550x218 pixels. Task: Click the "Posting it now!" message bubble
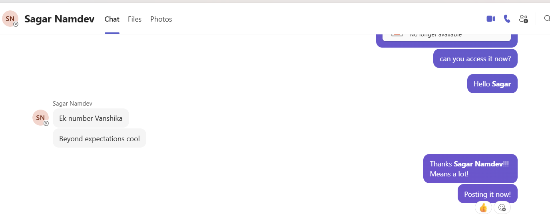click(487, 194)
